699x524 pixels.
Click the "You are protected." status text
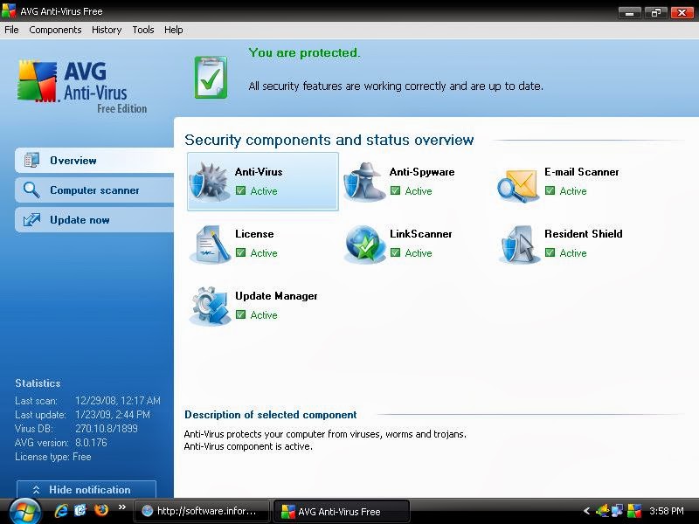304,53
